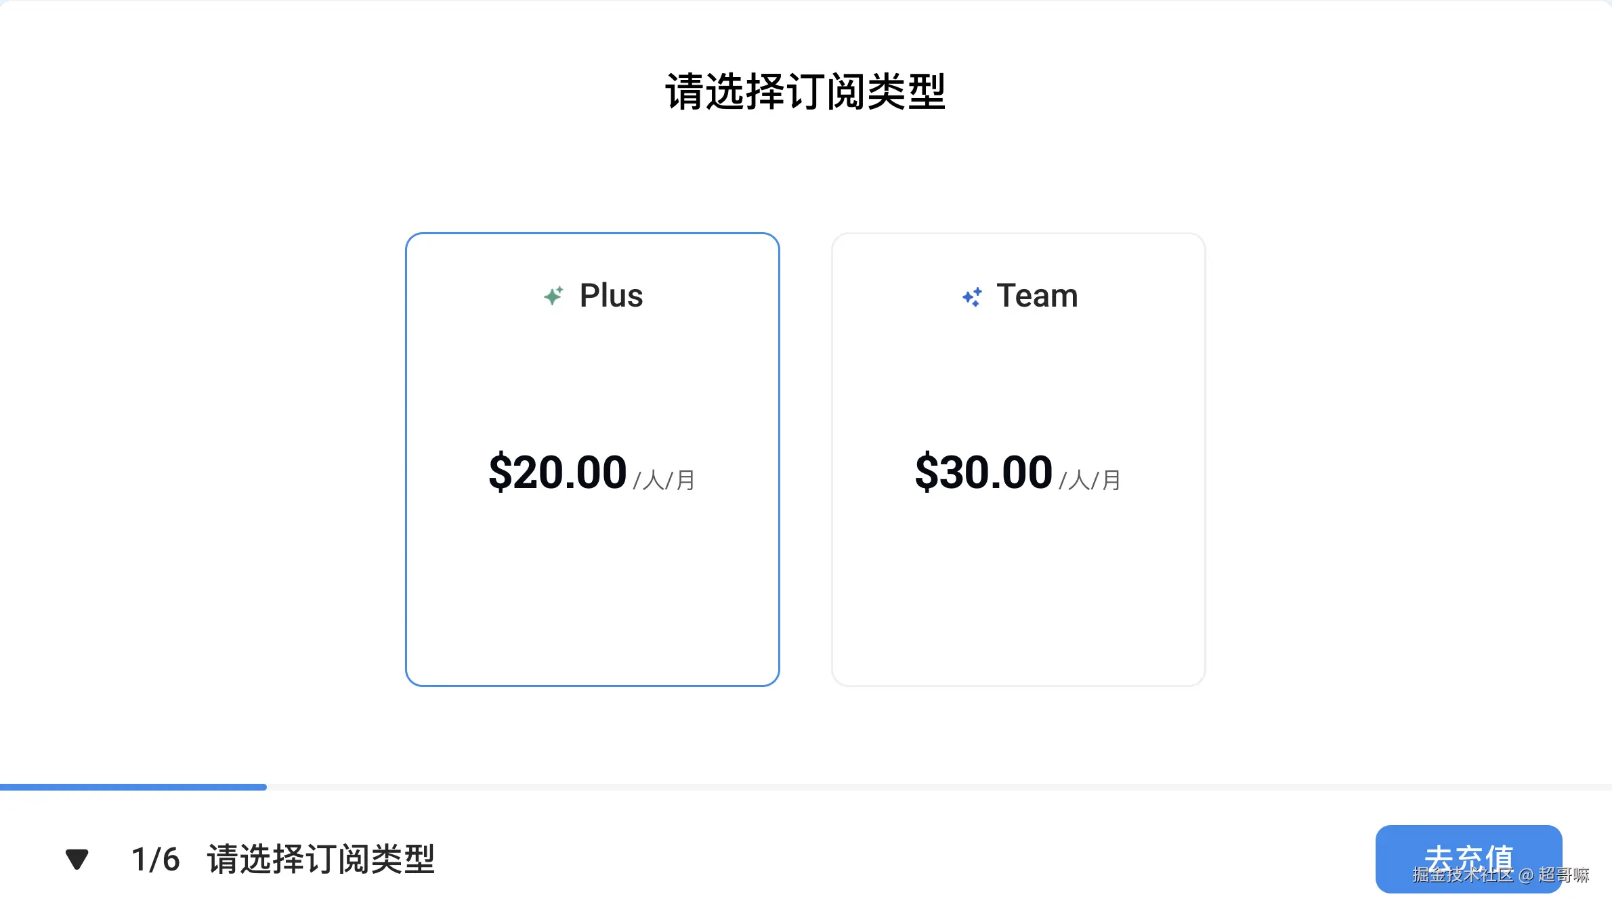Click the "Plus" plan name text
The height and width of the screenshot is (907, 1612).
coord(611,296)
